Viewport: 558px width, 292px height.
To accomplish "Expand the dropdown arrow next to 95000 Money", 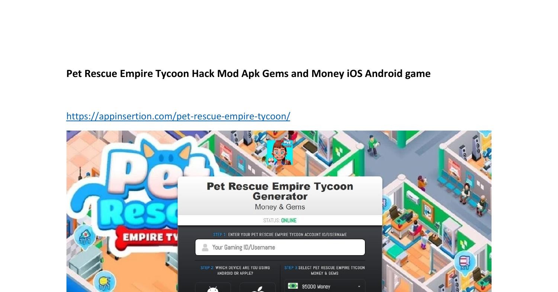I will tap(359, 286).
